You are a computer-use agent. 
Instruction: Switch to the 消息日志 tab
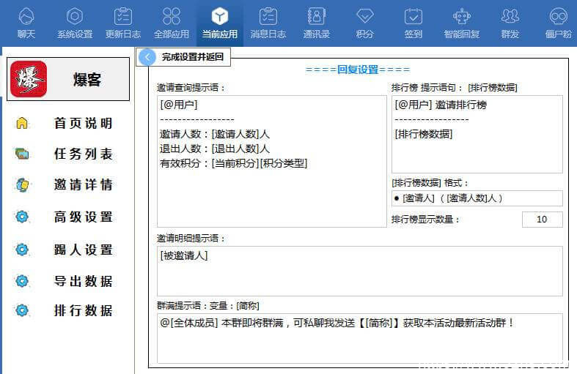point(268,23)
